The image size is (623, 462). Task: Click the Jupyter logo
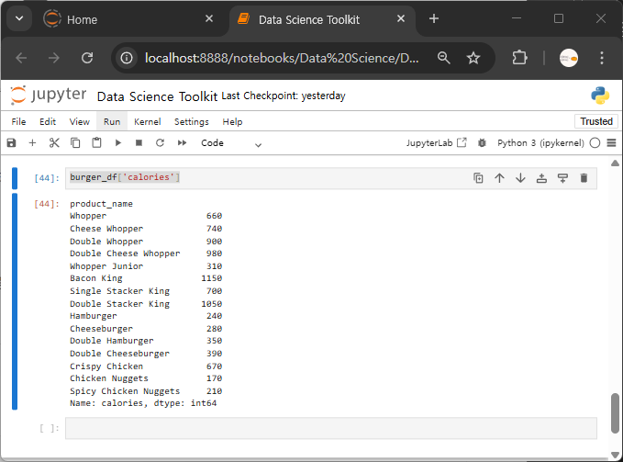pyautogui.click(x=48, y=96)
